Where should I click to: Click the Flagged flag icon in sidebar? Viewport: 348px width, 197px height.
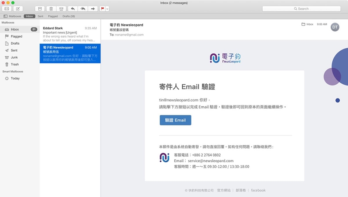coord(7,36)
